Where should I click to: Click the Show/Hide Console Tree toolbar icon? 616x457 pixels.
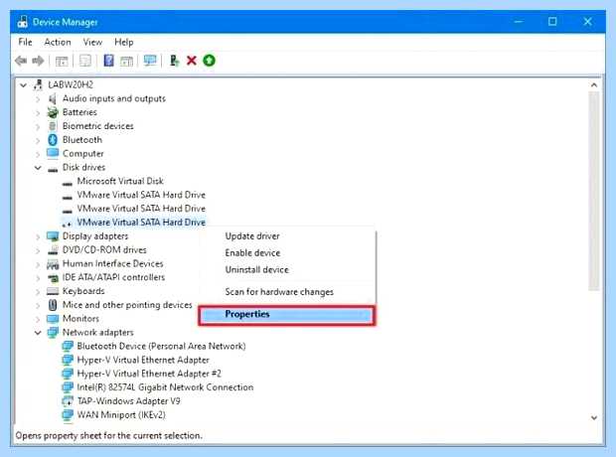point(62,61)
